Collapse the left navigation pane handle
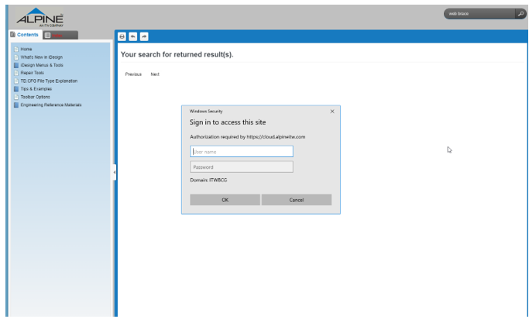Viewport: 529px width, 319px height. (x=115, y=172)
